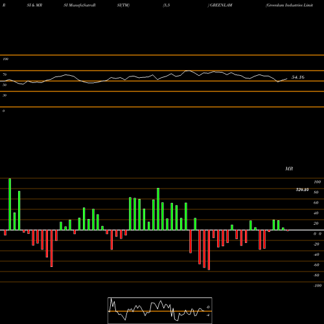Click the Greenlam Industries Limit header text

[x=290, y=5]
